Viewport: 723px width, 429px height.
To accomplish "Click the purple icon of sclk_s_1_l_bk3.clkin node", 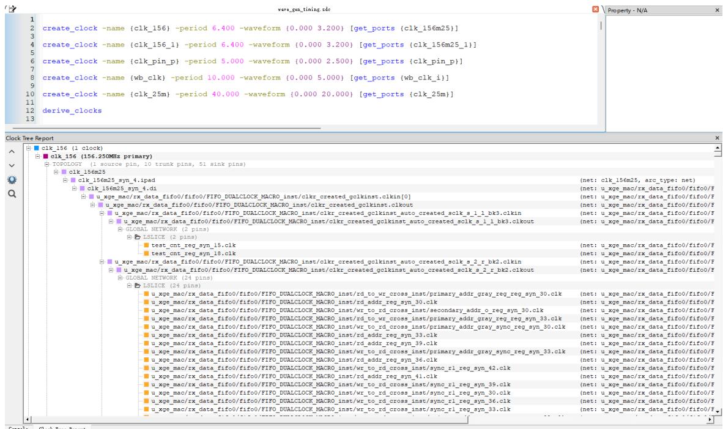I will point(109,213).
